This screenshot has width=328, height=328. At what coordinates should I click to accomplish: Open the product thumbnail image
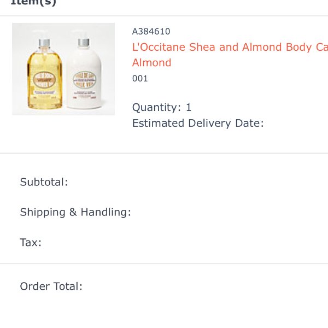click(63, 69)
